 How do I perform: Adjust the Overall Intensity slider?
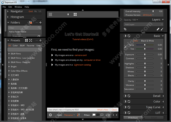pos(148,11)
